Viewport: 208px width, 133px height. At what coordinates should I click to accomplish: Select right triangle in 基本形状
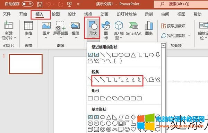(115, 117)
